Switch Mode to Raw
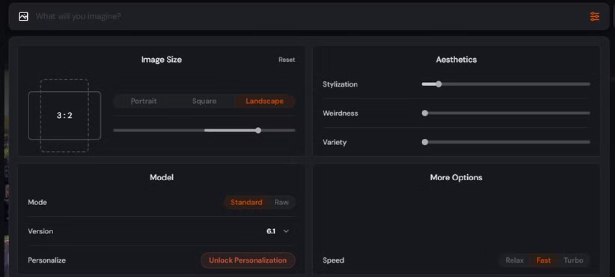This screenshot has height=277, width=615. (282, 202)
